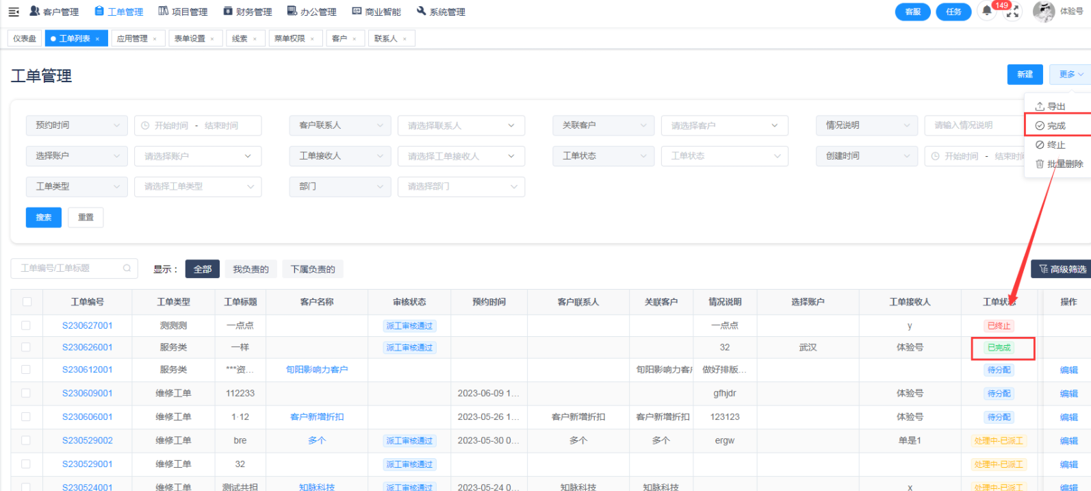Open work order S230627001 link
Image resolution: width=1091 pixels, height=491 pixels.
coord(88,325)
